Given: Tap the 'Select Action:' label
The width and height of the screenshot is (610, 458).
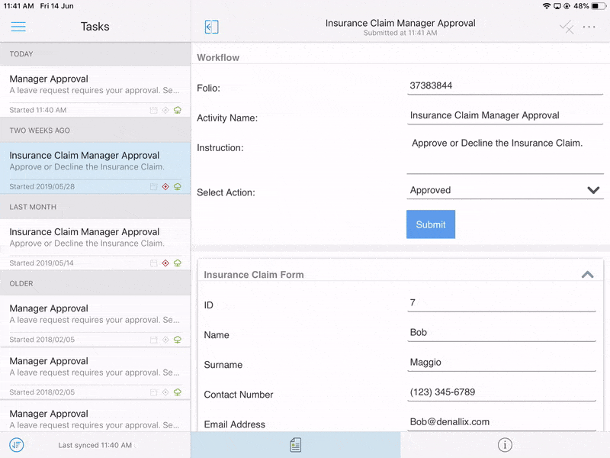Looking at the screenshot, I should pos(226,192).
